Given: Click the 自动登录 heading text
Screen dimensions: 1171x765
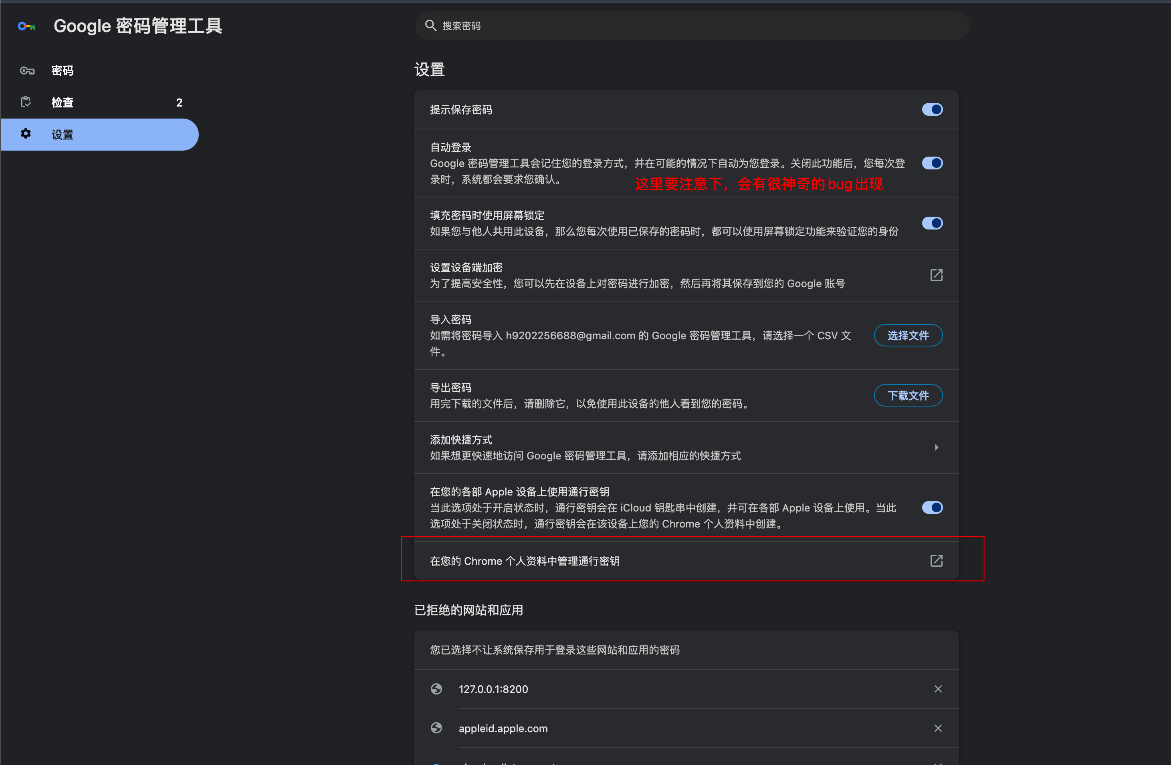Looking at the screenshot, I should click(451, 147).
